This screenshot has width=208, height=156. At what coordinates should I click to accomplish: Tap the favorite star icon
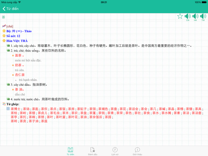tap(180, 16)
